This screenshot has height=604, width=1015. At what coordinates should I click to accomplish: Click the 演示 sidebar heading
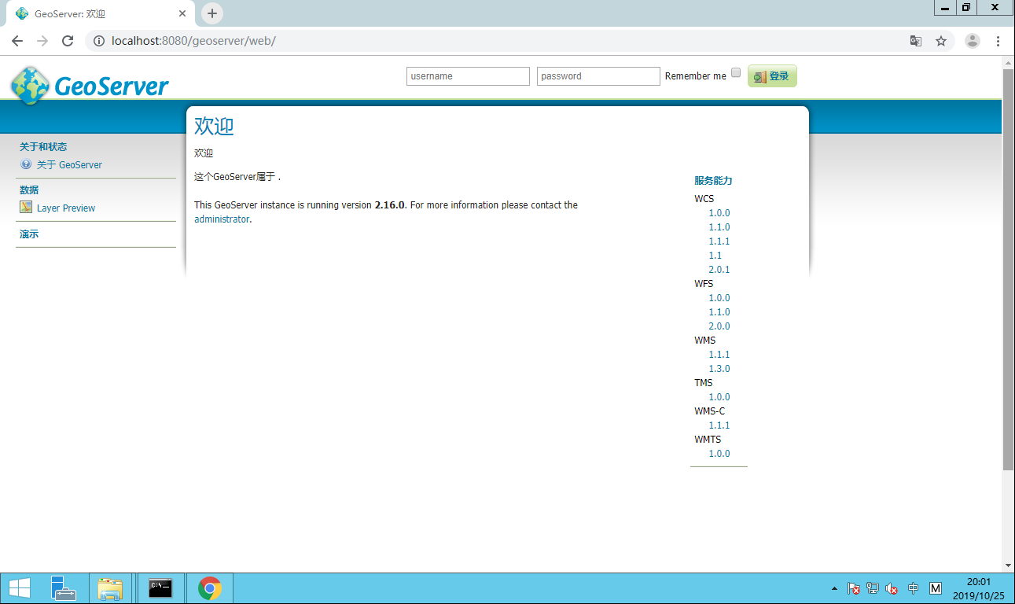(x=29, y=234)
